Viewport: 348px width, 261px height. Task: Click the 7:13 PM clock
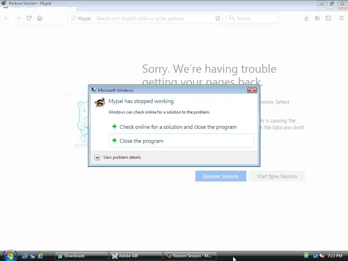tap(335, 256)
